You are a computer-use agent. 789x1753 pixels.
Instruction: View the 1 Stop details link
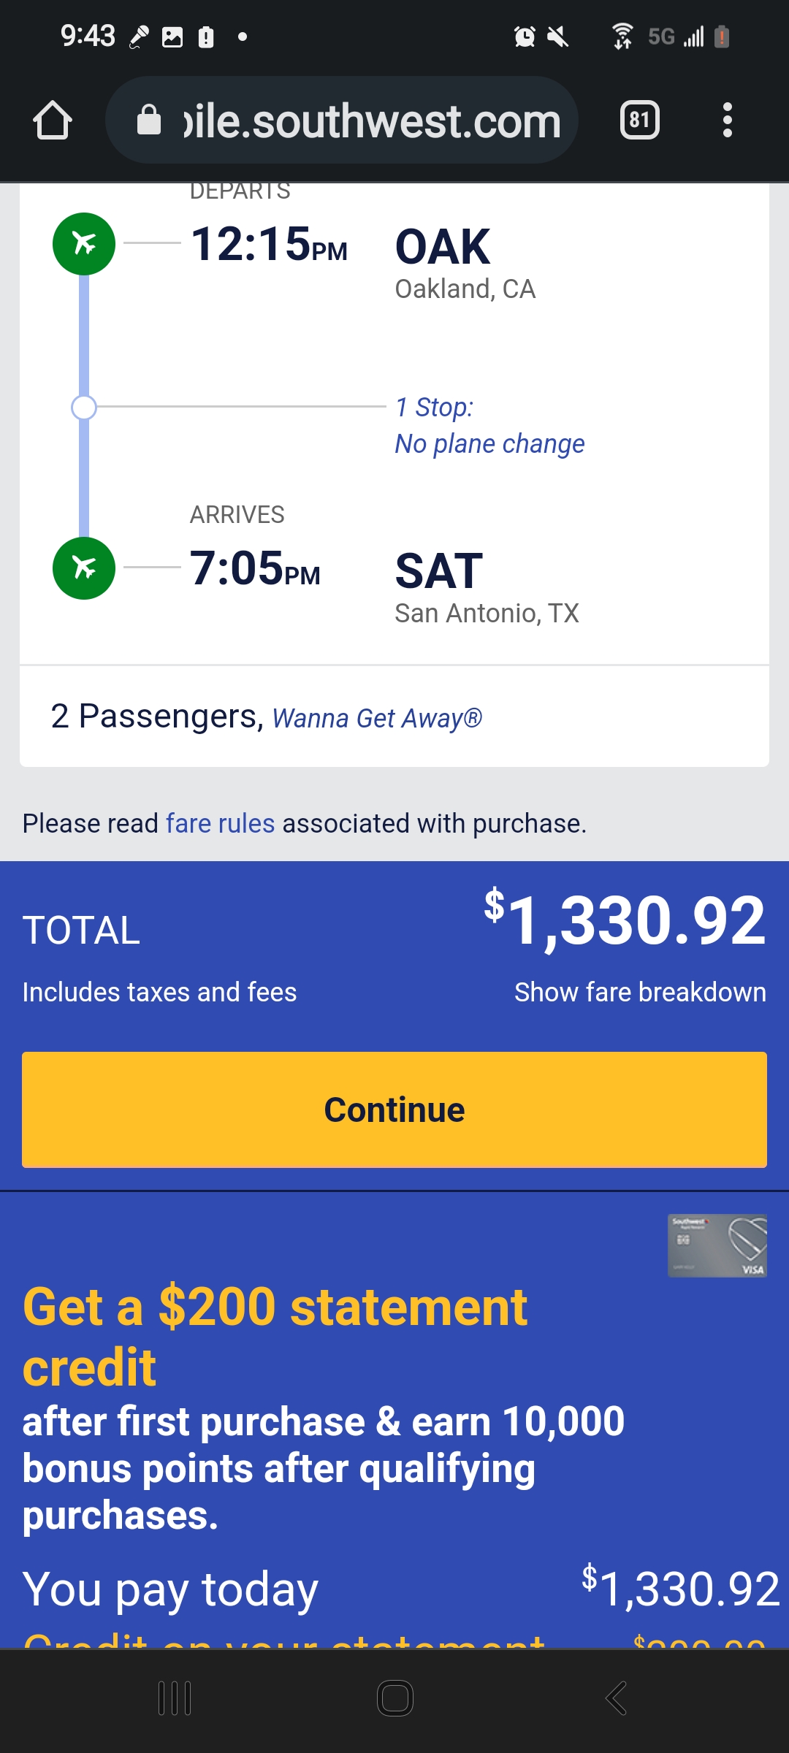pyautogui.click(x=434, y=408)
